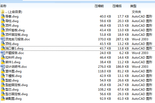Image resolution: width=155 pixels, height=103 pixels.
Task: Click the 下模板.dwg file icon
Action: [x=3, y=76]
